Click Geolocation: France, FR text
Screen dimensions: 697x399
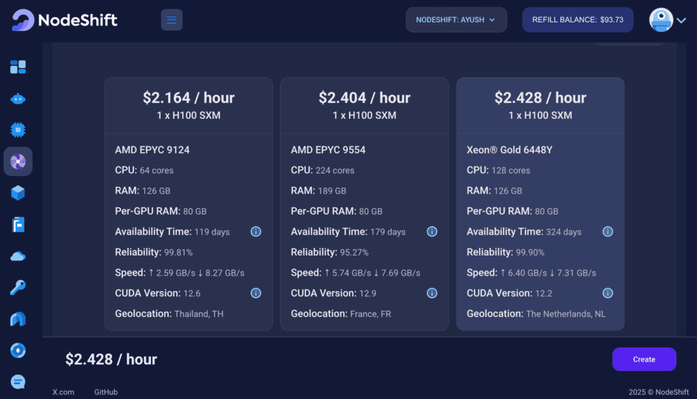pyautogui.click(x=341, y=314)
